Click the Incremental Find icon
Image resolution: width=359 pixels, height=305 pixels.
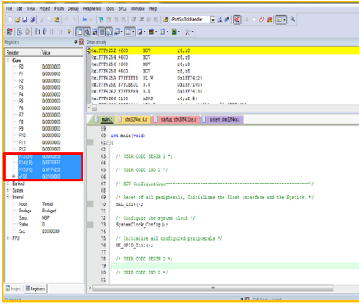point(227,20)
